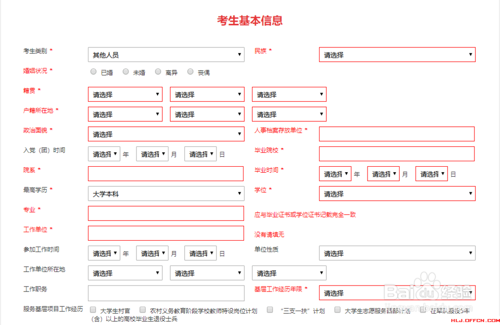Image resolution: width=500 pixels, height=325 pixels.
Task: Check the 大学生村官 checkbox
Action: 92,310
